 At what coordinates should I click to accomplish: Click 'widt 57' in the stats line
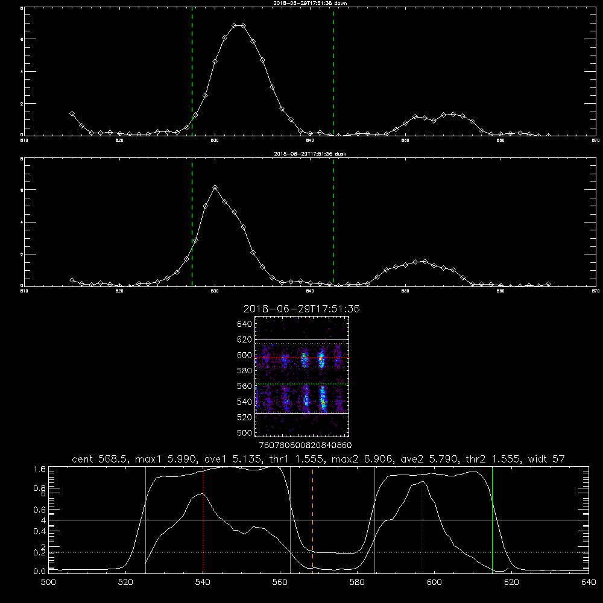546,459
